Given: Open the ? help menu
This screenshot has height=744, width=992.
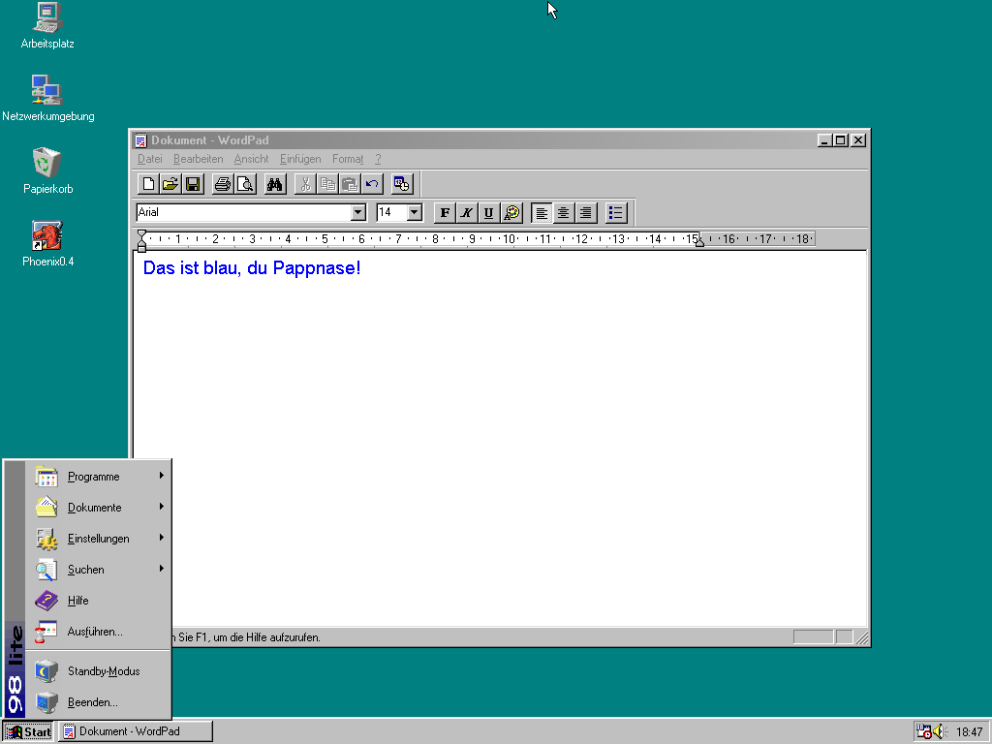Looking at the screenshot, I should 378,159.
